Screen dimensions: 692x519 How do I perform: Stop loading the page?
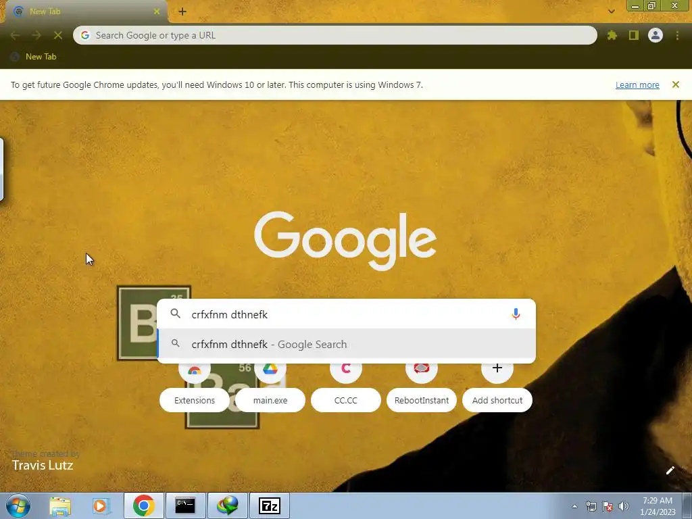click(58, 35)
